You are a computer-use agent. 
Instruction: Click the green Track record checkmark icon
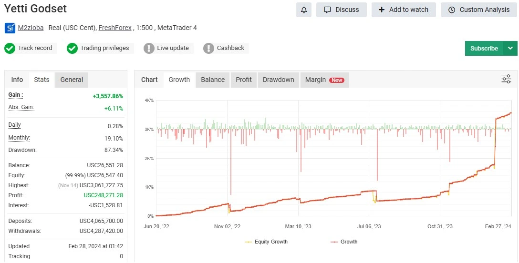10,48
